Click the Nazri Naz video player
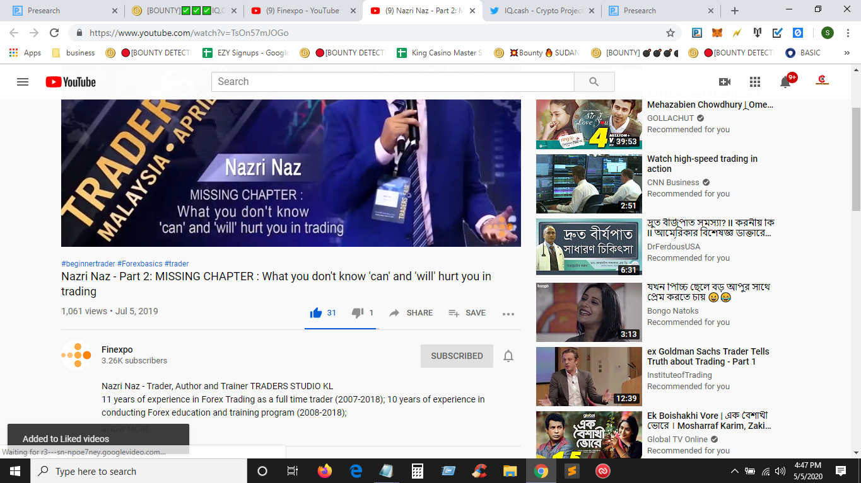This screenshot has height=483, width=861. coord(291,173)
